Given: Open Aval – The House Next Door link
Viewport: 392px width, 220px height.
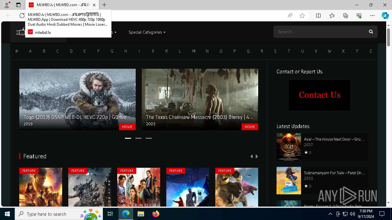Looking at the screenshot, I should coord(334,139).
